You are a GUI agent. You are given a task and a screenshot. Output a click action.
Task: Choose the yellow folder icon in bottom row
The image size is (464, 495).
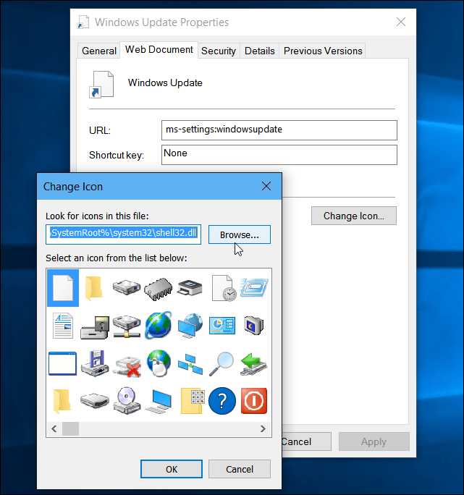(x=62, y=401)
